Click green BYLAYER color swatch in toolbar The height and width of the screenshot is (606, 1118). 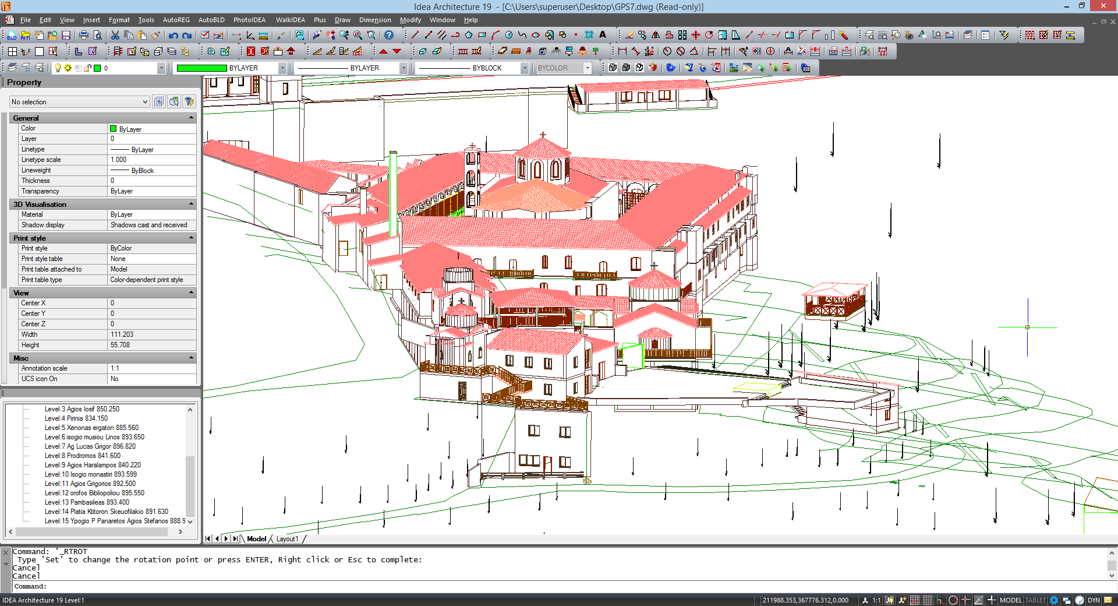click(x=201, y=68)
